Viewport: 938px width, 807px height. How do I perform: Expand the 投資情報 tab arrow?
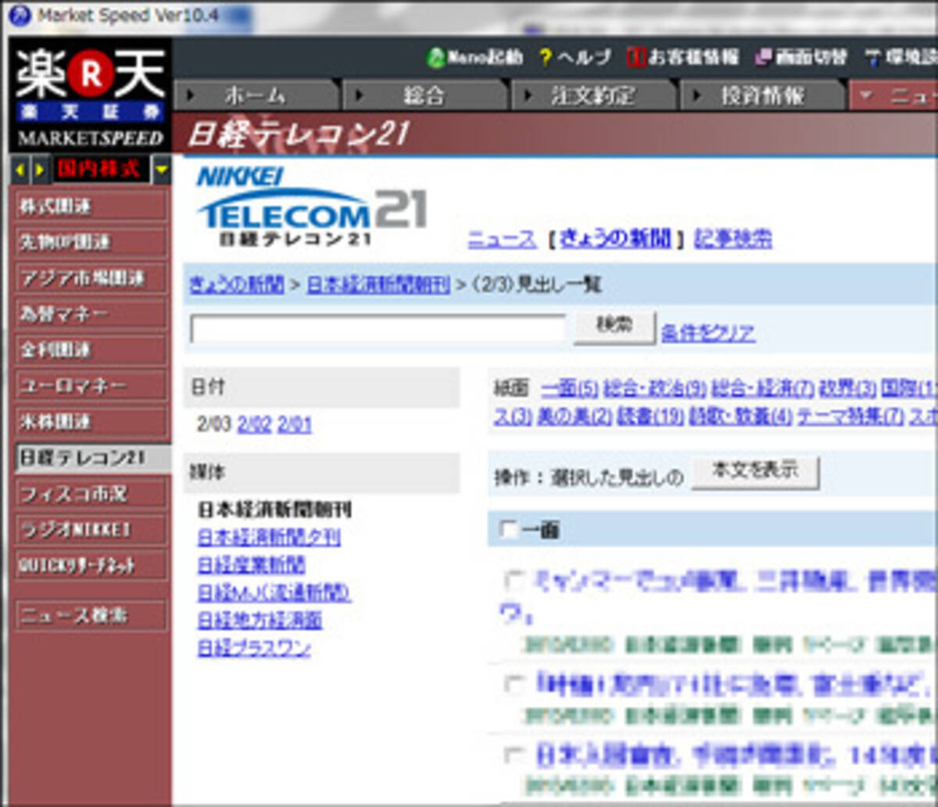(696, 96)
